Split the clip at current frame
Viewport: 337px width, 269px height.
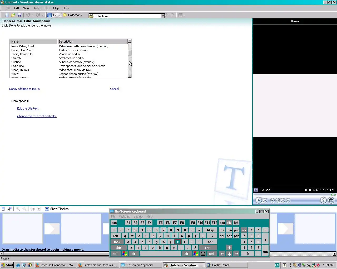[323, 200]
